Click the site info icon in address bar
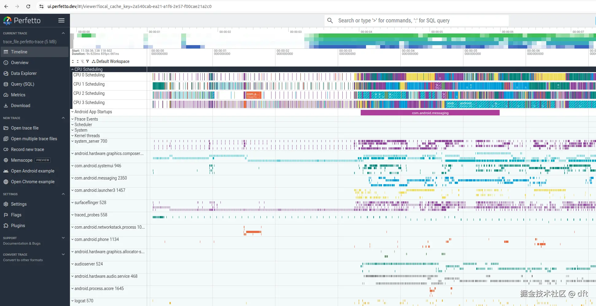 [x=41, y=6]
